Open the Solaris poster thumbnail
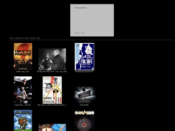 pos(85,120)
